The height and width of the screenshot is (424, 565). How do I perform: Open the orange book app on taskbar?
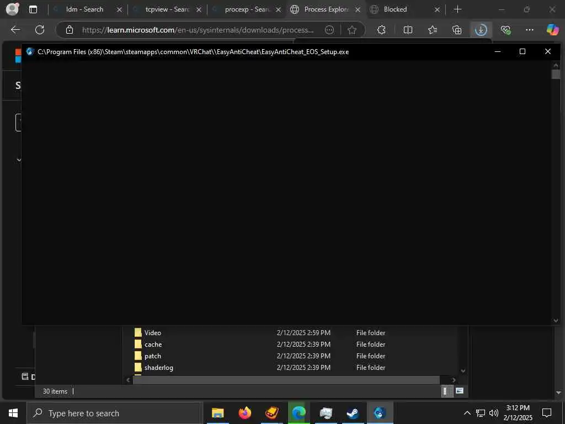271,413
